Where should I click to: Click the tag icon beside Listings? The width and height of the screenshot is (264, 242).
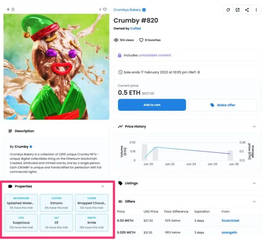(121, 183)
